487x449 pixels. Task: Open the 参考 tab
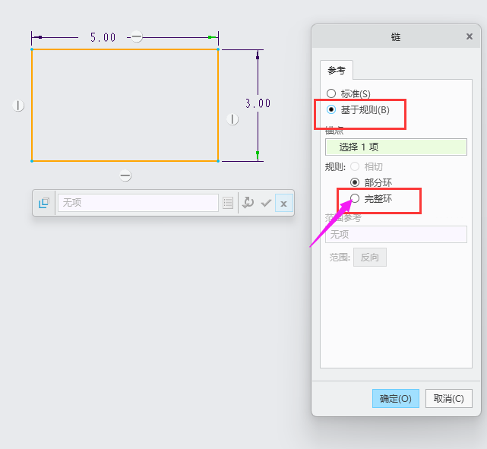pyautogui.click(x=337, y=70)
